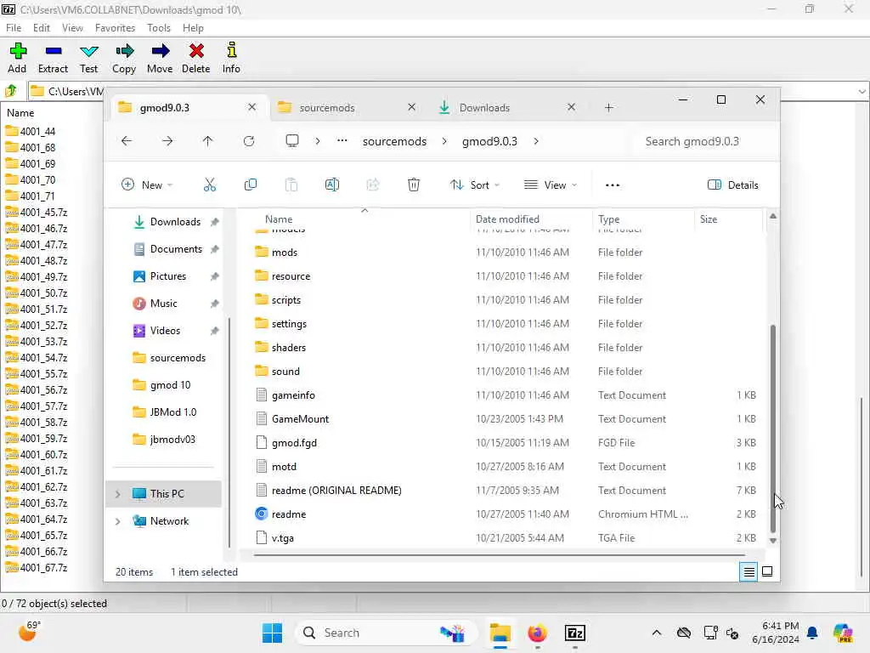
Task: Expand Network in navigation pane
Action: pyautogui.click(x=117, y=521)
